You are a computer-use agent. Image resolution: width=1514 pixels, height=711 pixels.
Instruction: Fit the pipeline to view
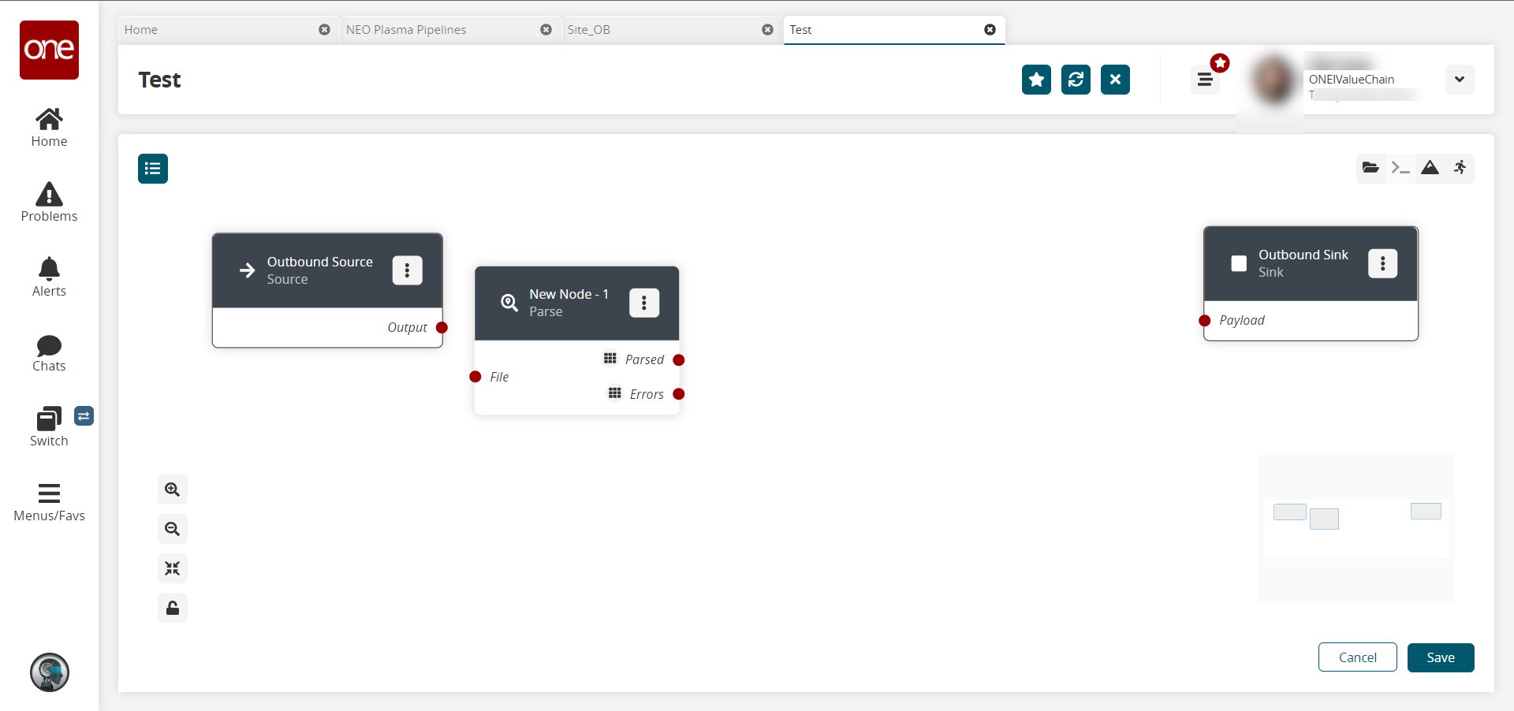click(173, 568)
